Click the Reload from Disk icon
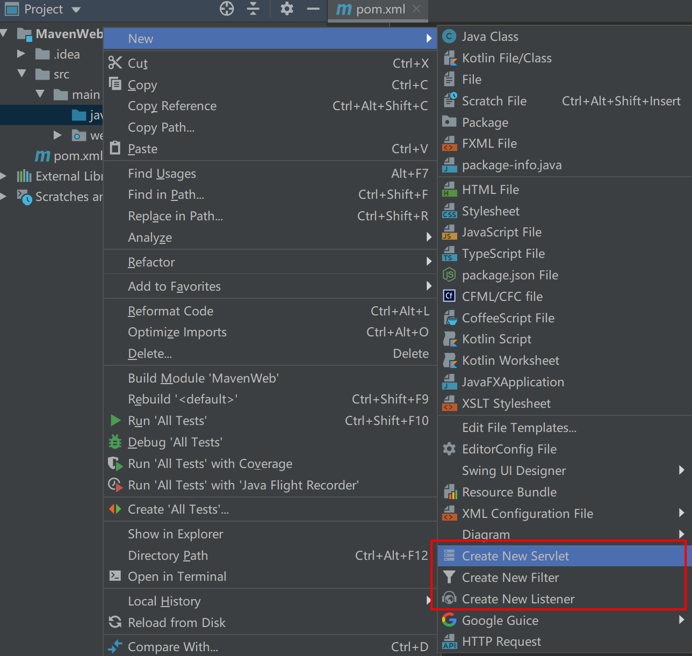Screen dimensions: 692x656 pyautogui.click(x=115, y=622)
